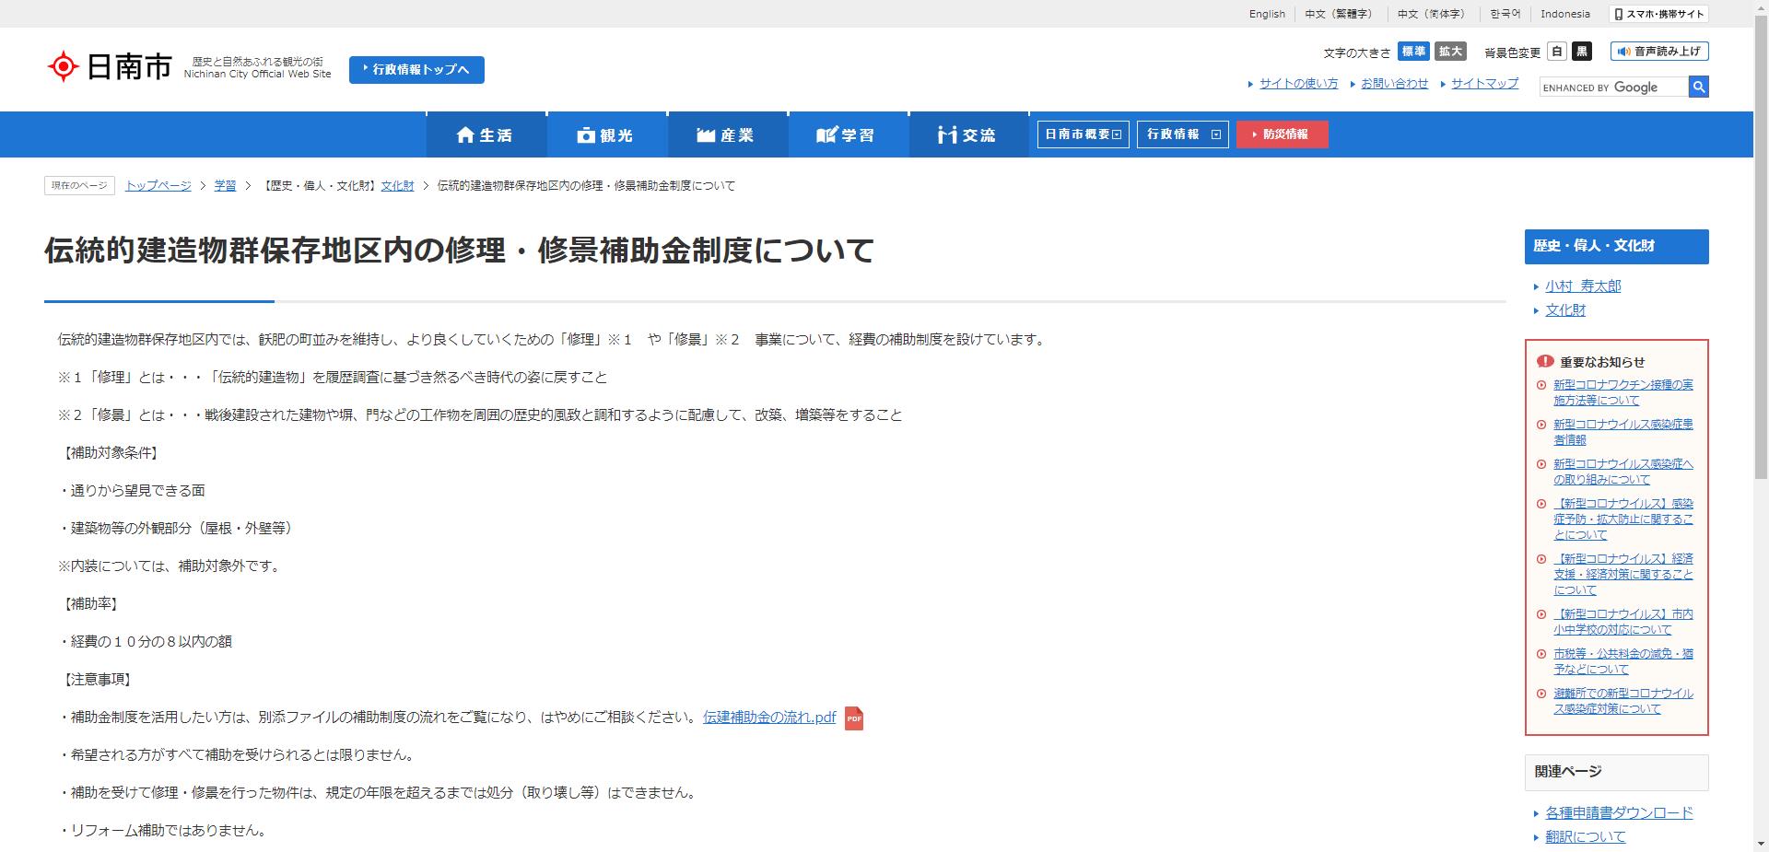Open 新型コロナワクチン接種の実施方法等について
The image size is (1769, 852).
1623,392
